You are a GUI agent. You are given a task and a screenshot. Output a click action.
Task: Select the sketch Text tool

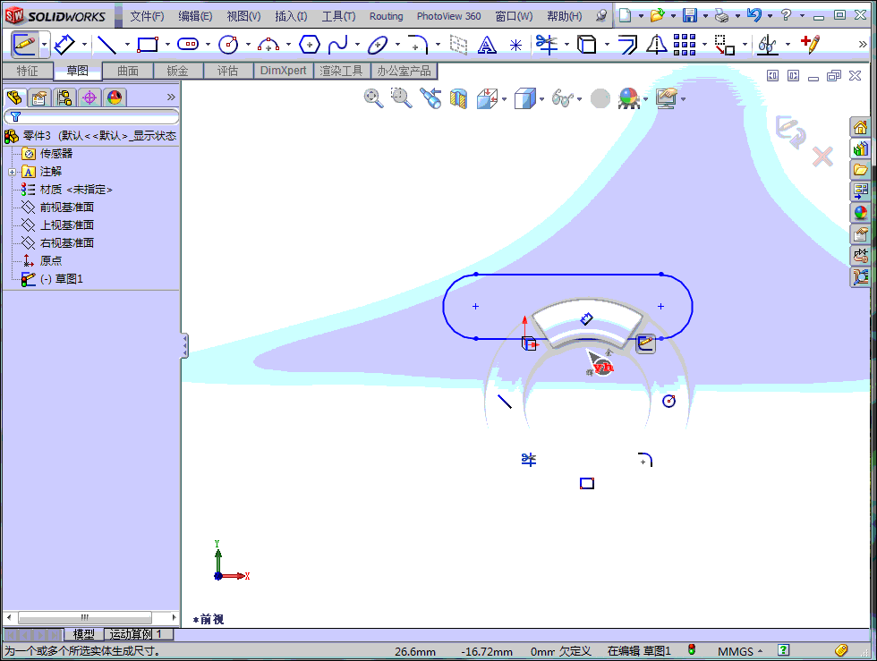(x=487, y=44)
